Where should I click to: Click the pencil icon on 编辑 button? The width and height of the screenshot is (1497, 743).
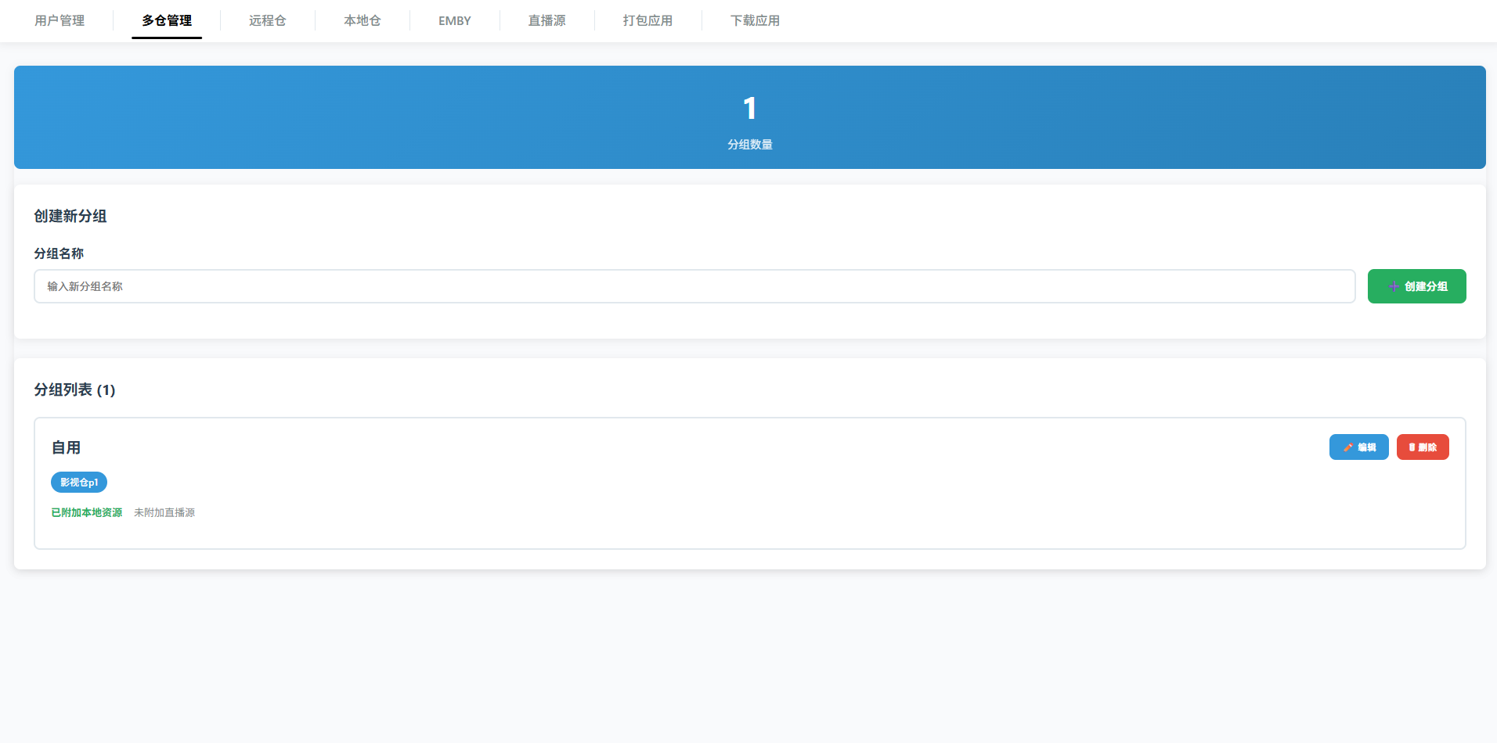pyautogui.click(x=1348, y=447)
